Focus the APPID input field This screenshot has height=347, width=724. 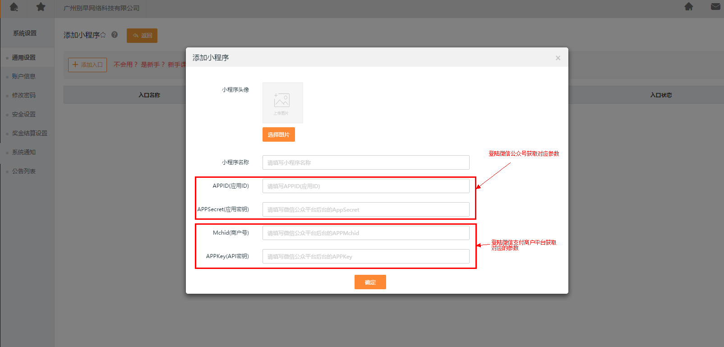click(365, 186)
